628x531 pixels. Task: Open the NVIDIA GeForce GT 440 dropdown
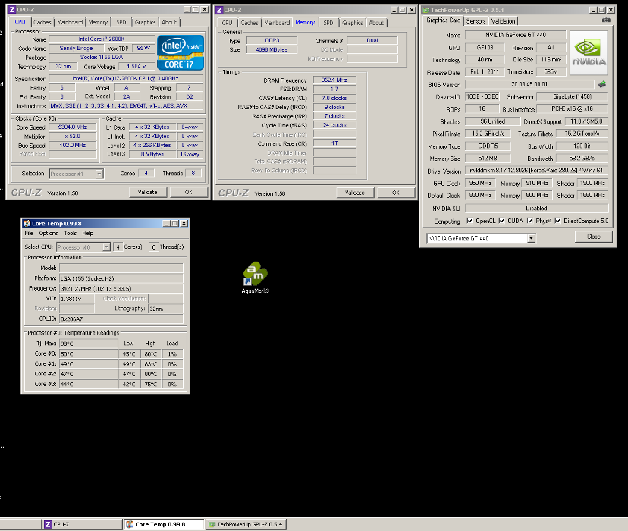pos(531,239)
